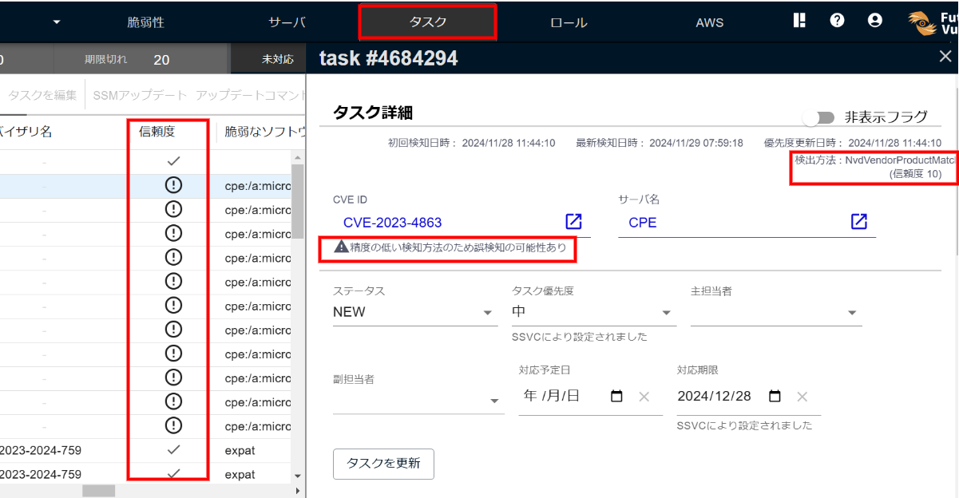Sort by the 脆弱なソフトウェア column header
Screen dimensions: 959x498
(264, 132)
